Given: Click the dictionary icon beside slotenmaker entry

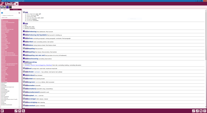Looking at the screenshot, I should 24,85.
